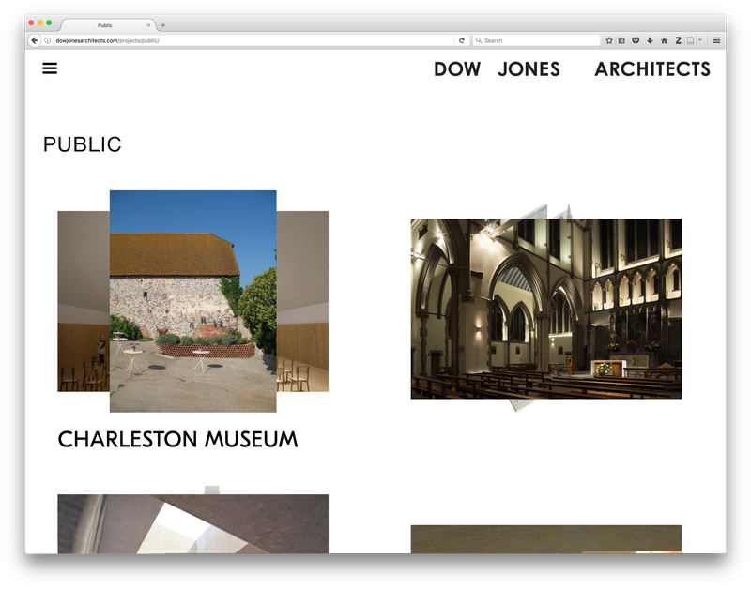Open the Charleston Museum barn photo
751x589 pixels.
pyautogui.click(x=193, y=301)
